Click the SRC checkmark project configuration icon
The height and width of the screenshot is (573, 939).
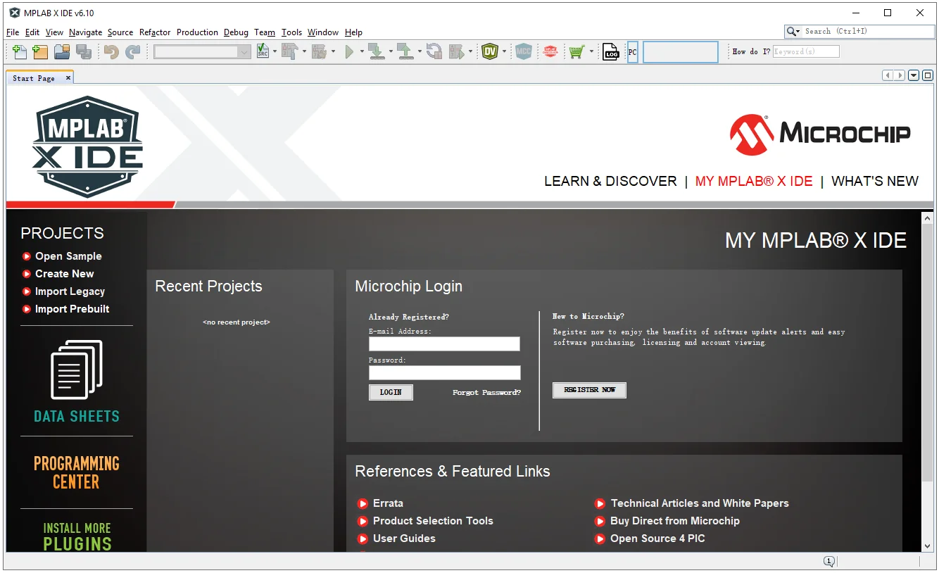point(263,51)
